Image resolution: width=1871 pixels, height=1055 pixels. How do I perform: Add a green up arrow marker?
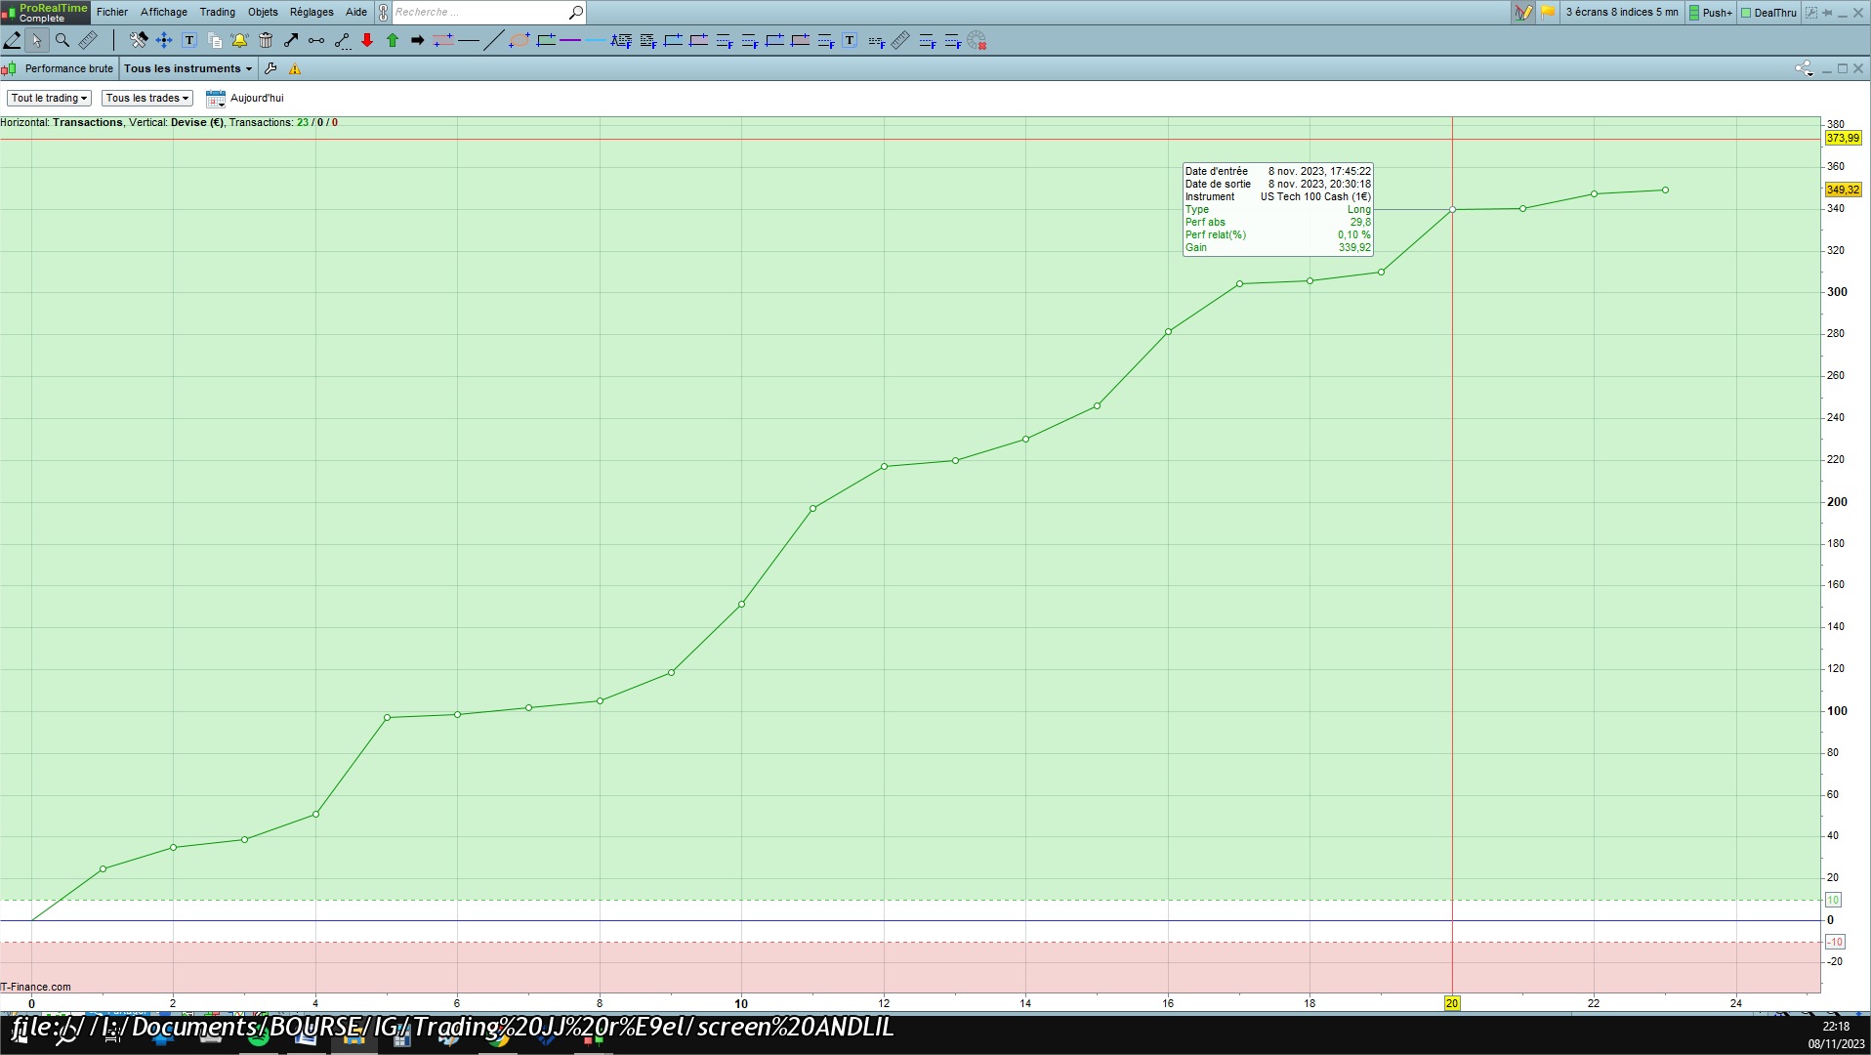(x=393, y=40)
